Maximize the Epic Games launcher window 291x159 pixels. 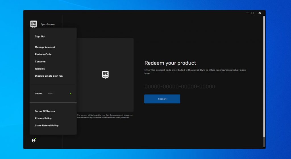click(253, 13)
